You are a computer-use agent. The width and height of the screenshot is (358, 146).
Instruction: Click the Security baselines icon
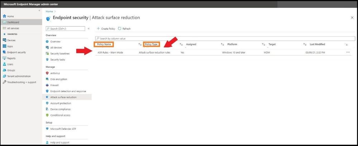click(x=47, y=53)
